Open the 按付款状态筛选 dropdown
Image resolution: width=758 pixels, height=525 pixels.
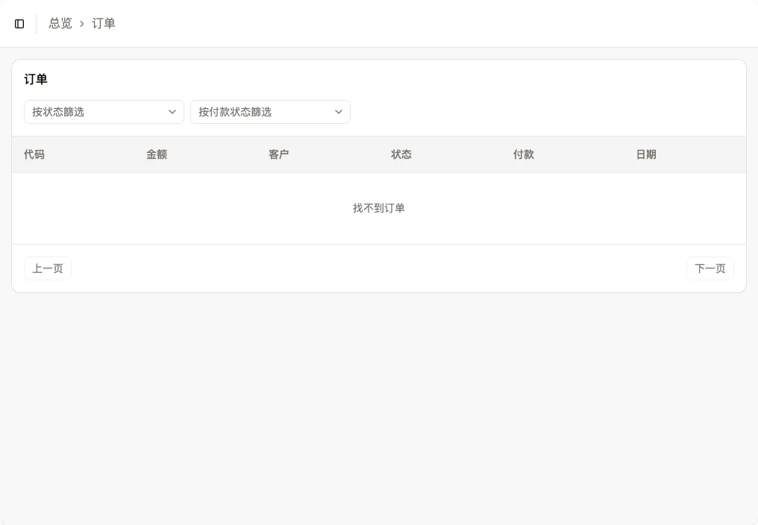270,112
